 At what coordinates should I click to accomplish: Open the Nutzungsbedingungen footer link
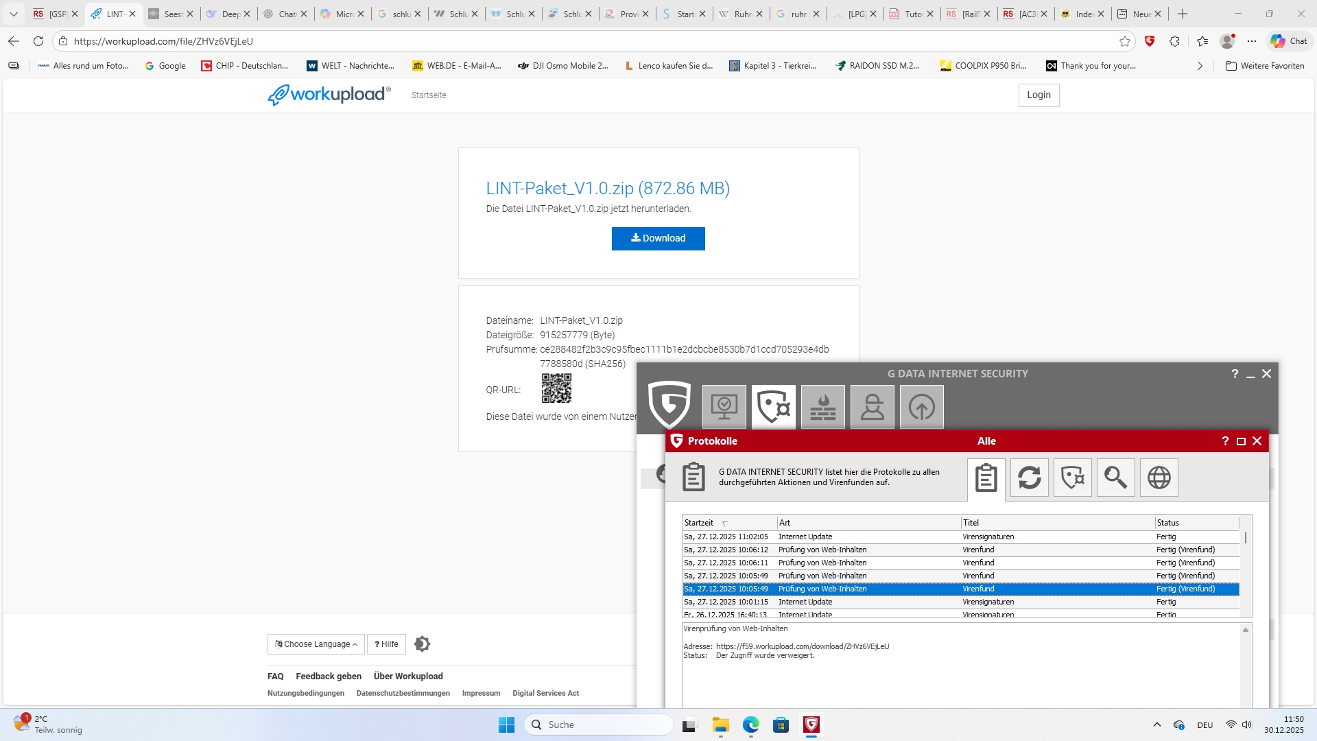click(305, 694)
